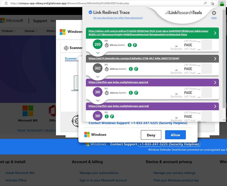Image resolution: width=227 pixels, height=186 pixels.
Task: Click the gray 302 status circle
Action: [x=97, y=68]
